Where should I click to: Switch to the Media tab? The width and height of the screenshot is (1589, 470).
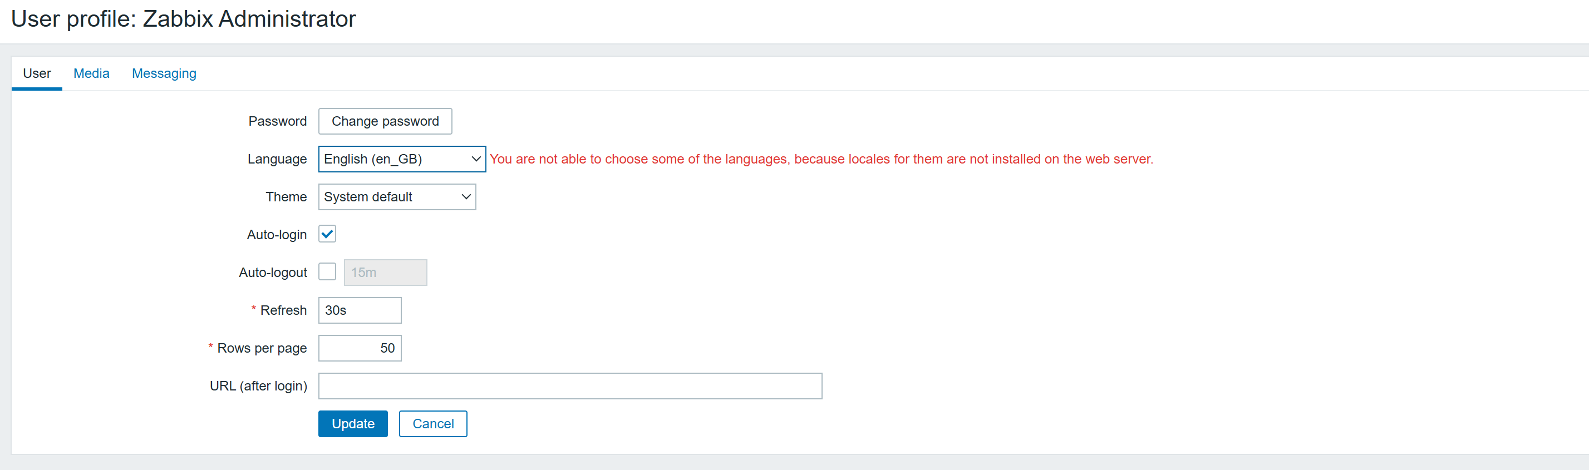point(91,73)
